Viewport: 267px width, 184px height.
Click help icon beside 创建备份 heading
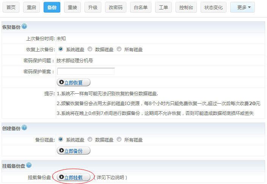click(24, 128)
